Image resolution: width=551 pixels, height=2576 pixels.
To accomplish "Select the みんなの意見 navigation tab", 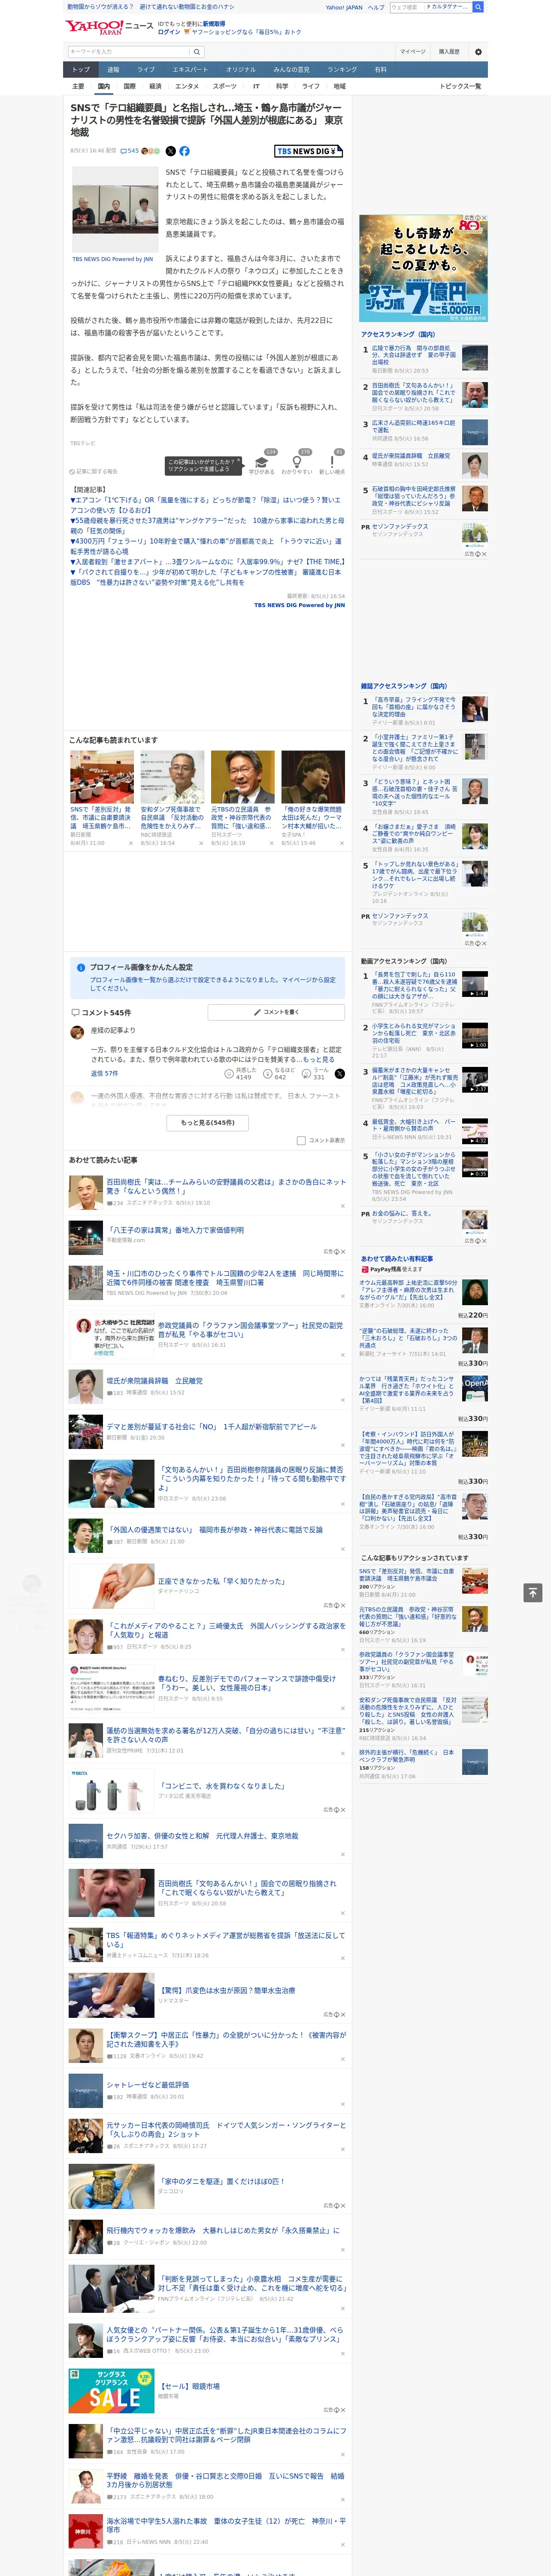I will tap(292, 70).
